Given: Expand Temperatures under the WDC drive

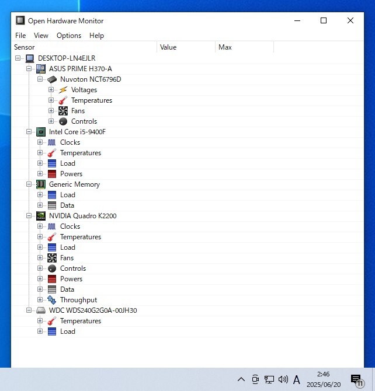Looking at the screenshot, I should [40, 321].
